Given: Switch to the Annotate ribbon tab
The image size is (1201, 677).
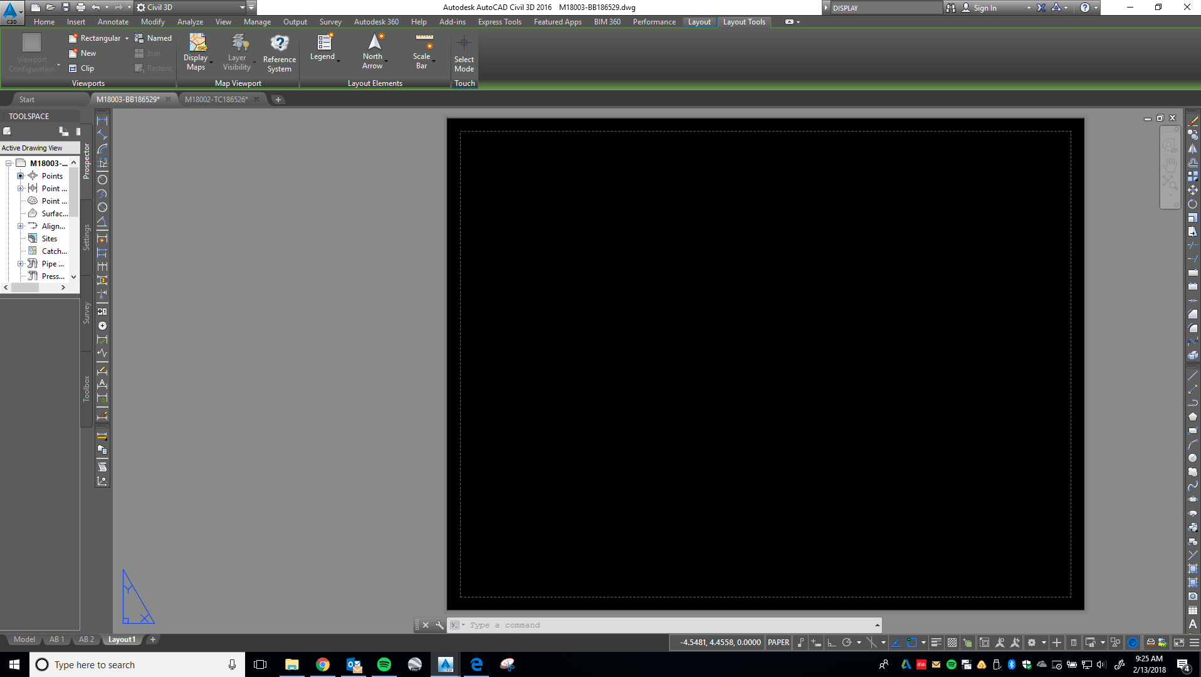Looking at the screenshot, I should [x=113, y=22].
